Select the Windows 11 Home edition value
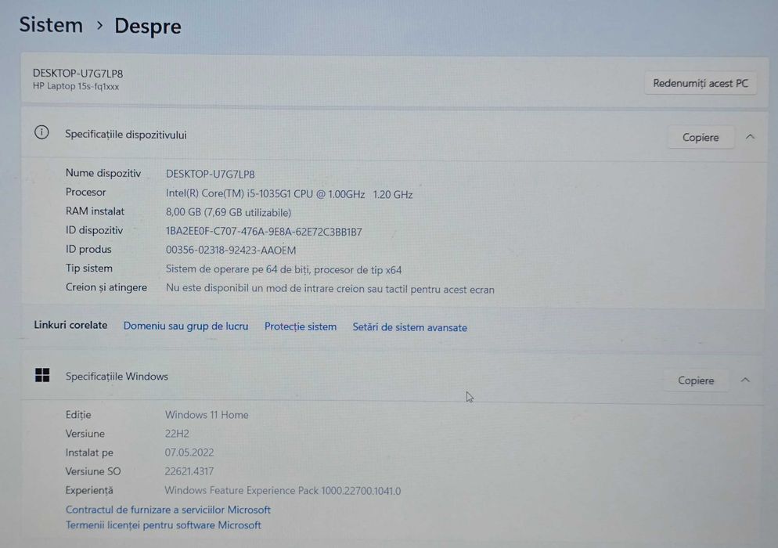778x548 pixels. tap(207, 415)
